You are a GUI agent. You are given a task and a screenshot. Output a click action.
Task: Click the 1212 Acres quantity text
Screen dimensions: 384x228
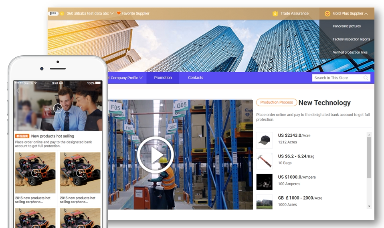[x=287, y=142]
